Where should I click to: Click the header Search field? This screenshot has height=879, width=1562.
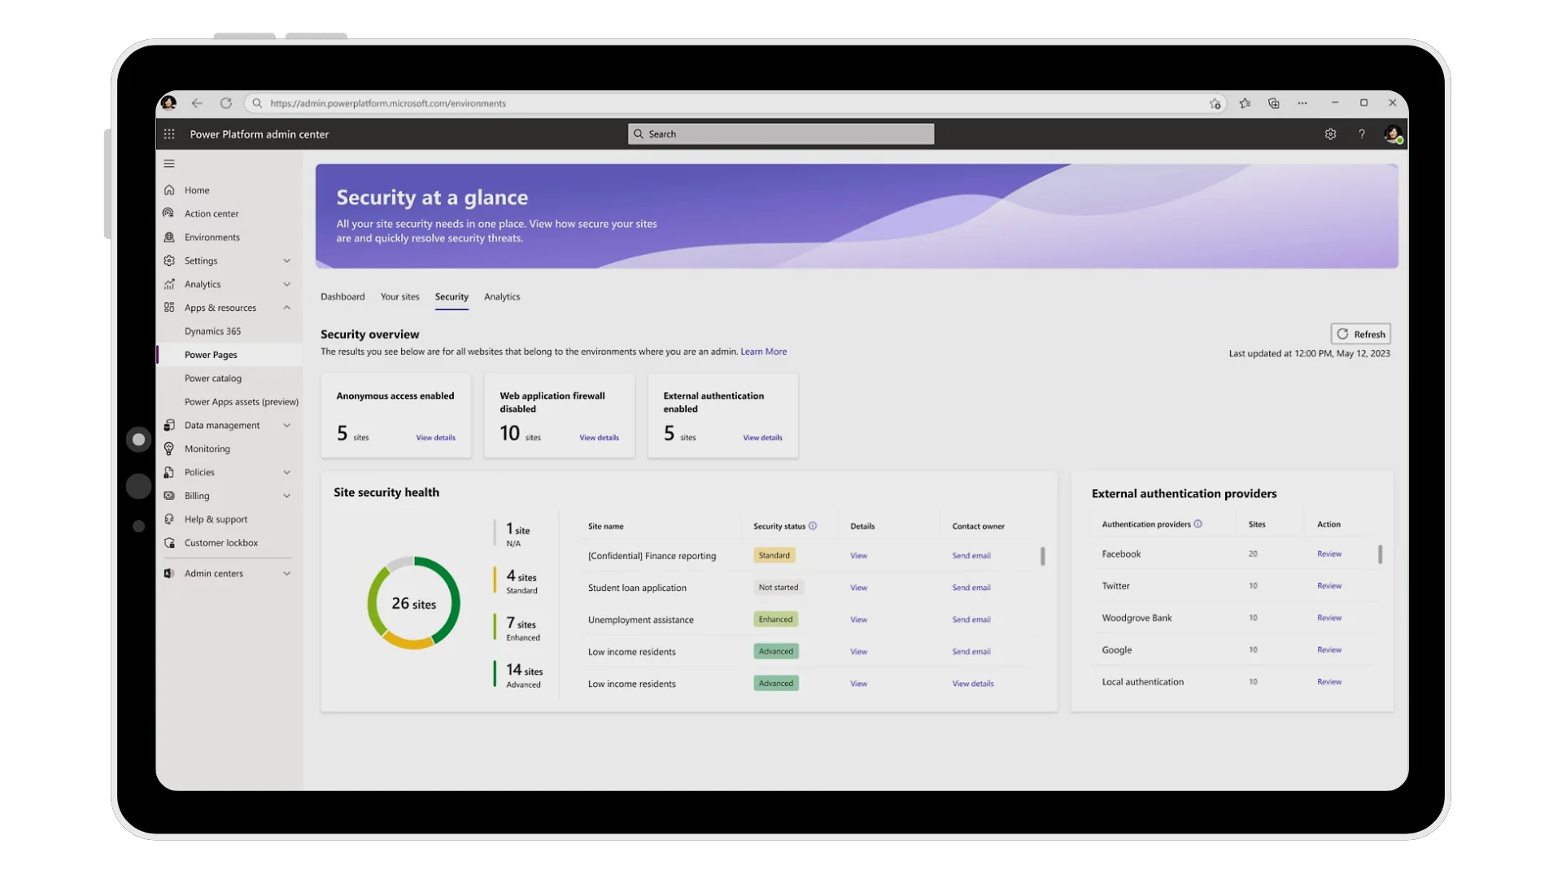781,134
